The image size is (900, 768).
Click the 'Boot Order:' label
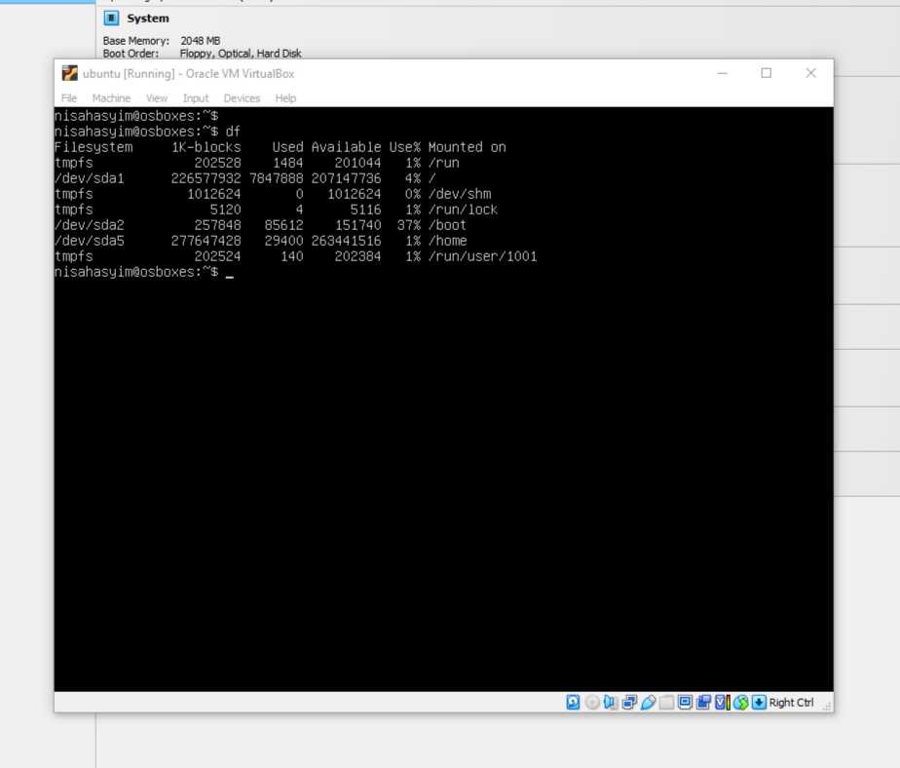coord(131,54)
